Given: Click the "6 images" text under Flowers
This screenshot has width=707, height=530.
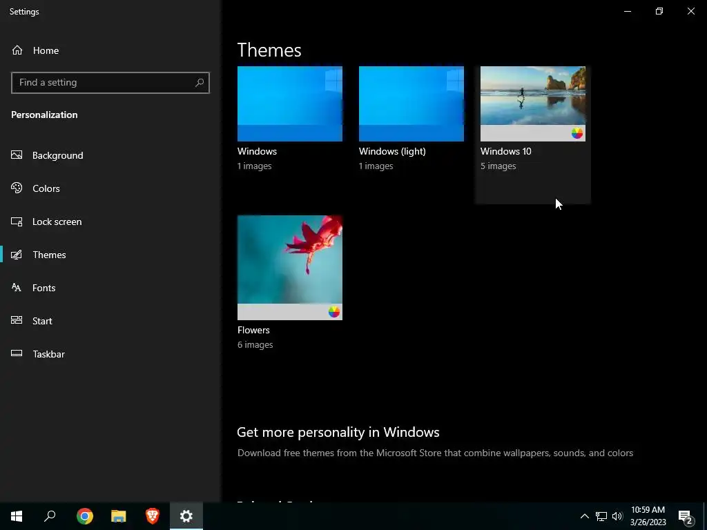Looking at the screenshot, I should coord(255,345).
